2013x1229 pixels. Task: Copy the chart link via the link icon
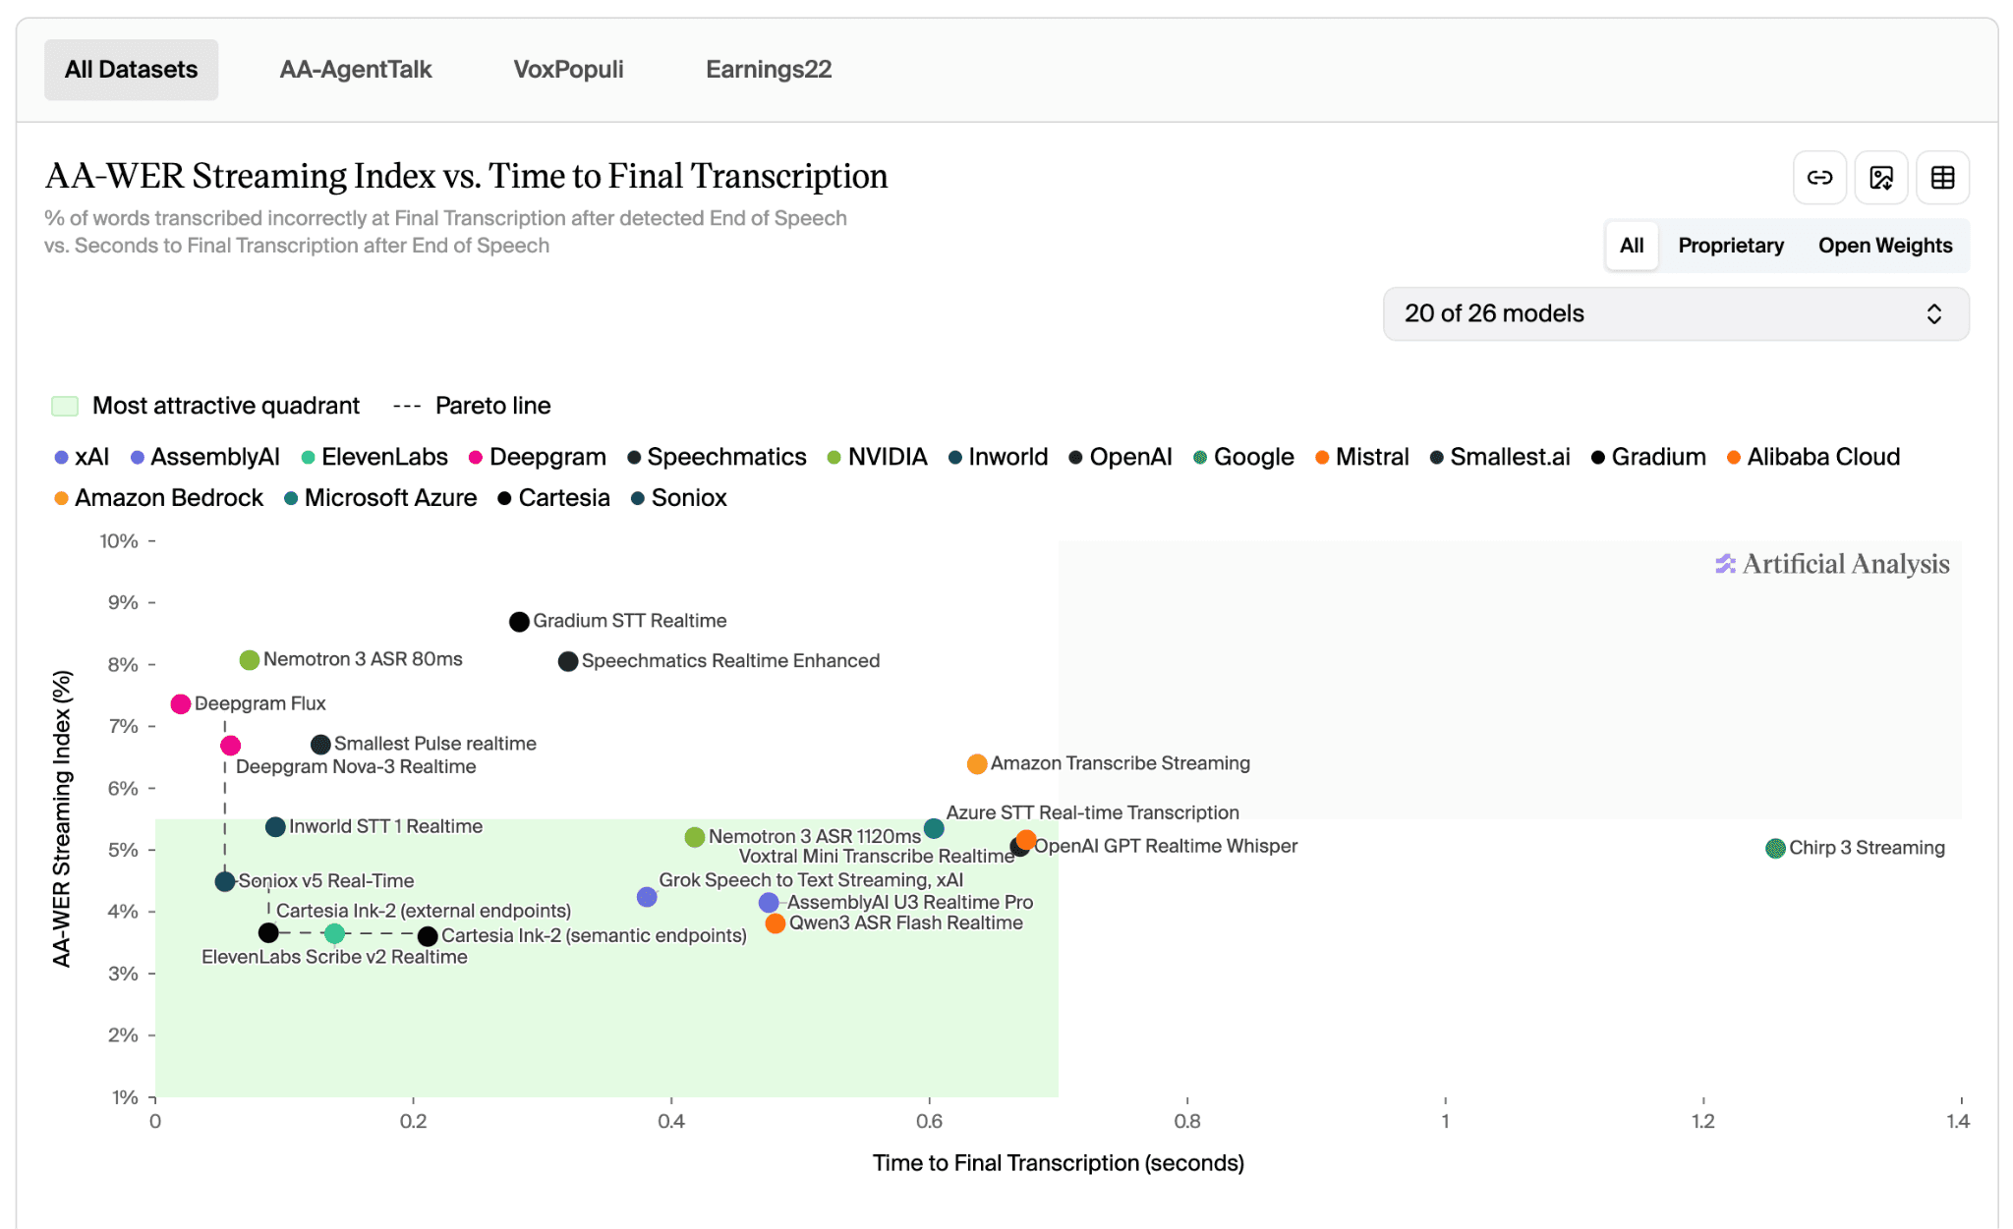coord(1819,178)
